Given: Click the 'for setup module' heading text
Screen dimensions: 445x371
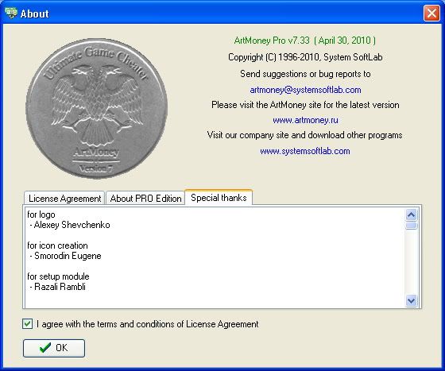Looking at the screenshot, I should [58, 276].
